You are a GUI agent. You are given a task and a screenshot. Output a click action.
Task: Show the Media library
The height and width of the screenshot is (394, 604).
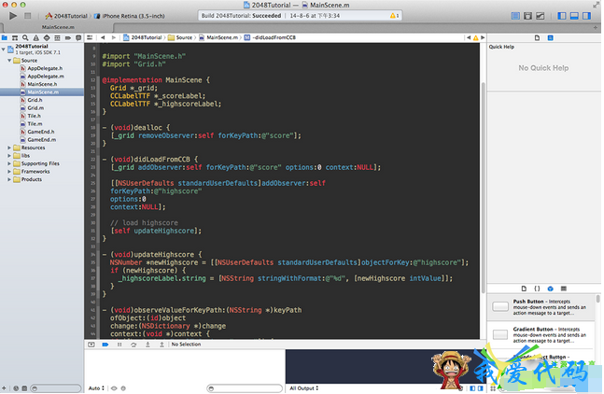coord(564,288)
